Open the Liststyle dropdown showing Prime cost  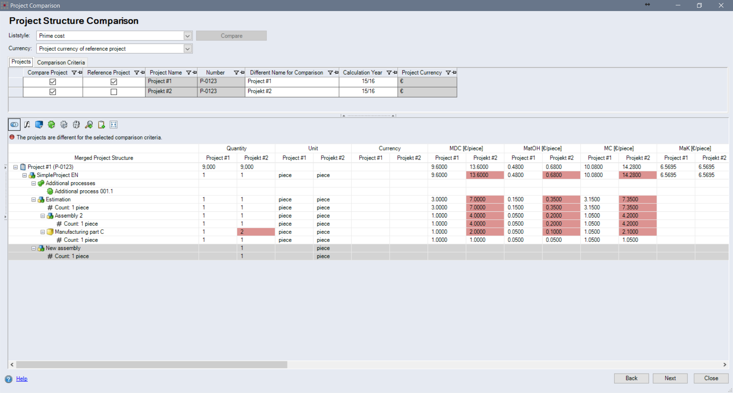point(187,36)
